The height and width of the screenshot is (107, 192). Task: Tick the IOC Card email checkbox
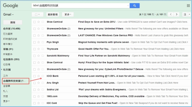[x=34, y=103]
